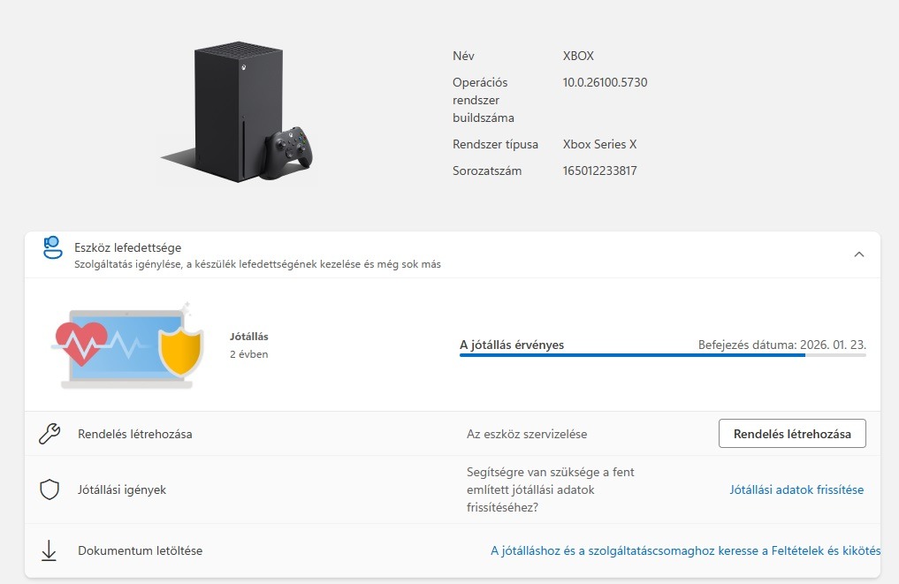
Task: Click the Xbox Series X system type value
Action: (x=599, y=144)
